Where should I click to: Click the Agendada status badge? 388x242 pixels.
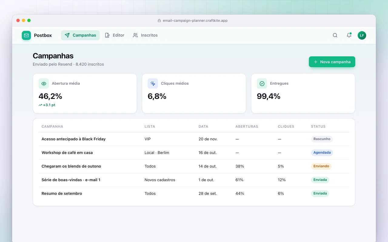click(x=322, y=153)
